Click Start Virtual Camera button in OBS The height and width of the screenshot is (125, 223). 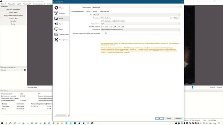point(13,15)
